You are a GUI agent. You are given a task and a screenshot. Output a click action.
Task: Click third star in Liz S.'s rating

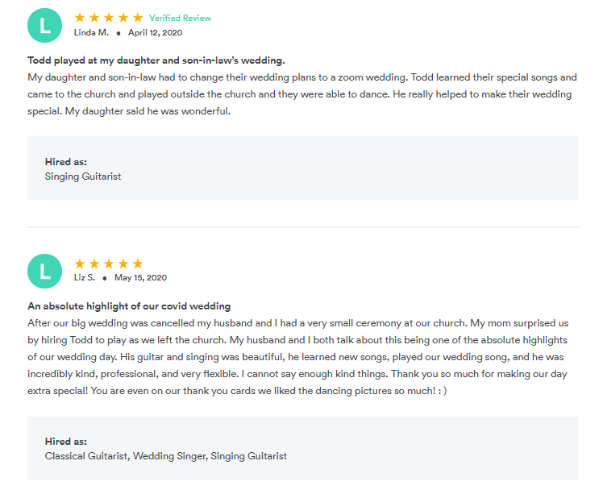point(109,264)
